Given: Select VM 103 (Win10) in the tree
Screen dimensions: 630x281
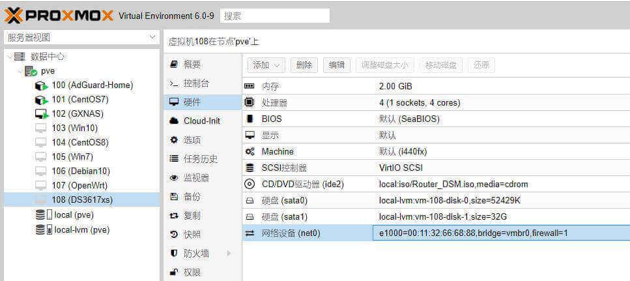Looking at the screenshot, I should point(74,128).
